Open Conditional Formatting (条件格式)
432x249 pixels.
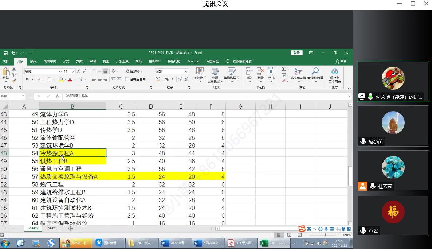pyautogui.click(x=200, y=74)
